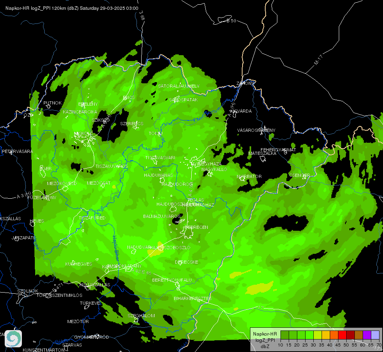This screenshot has width=383, height=352.
Task: Click the blue Hajdú-Bihar county label
Action: click(116, 249)
